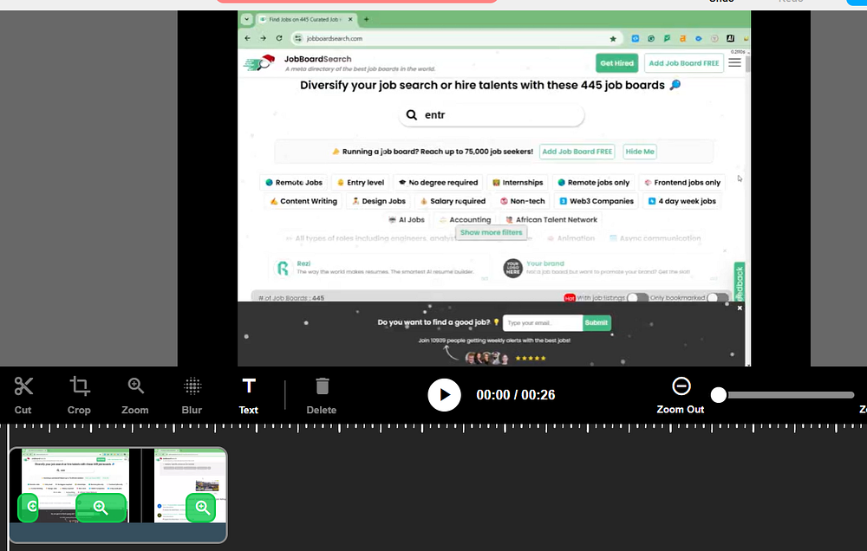Open a new browser tab with plus

[x=366, y=19]
